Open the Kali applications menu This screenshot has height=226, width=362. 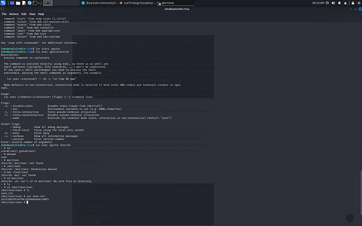[3, 3]
